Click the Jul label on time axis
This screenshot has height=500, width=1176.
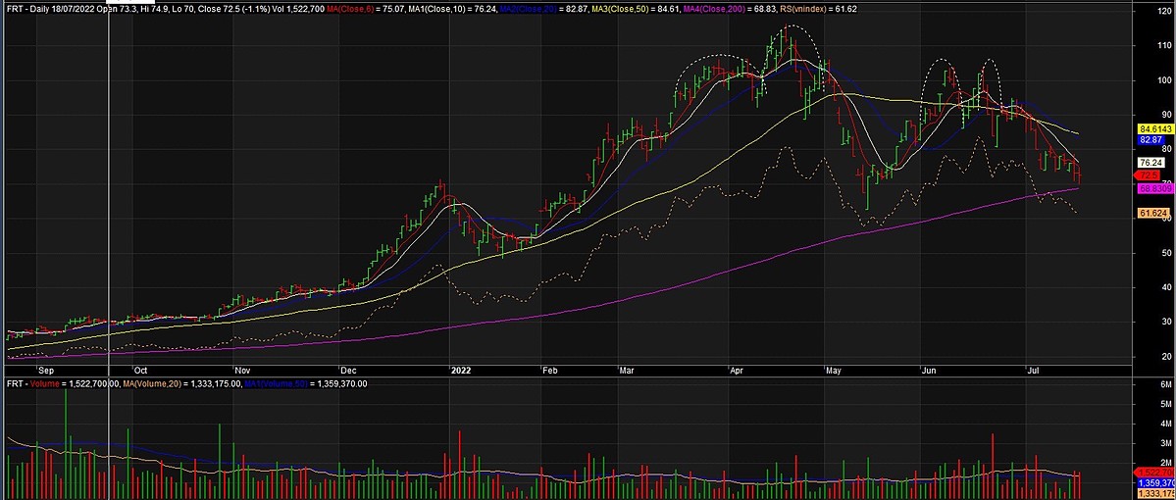(1033, 372)
